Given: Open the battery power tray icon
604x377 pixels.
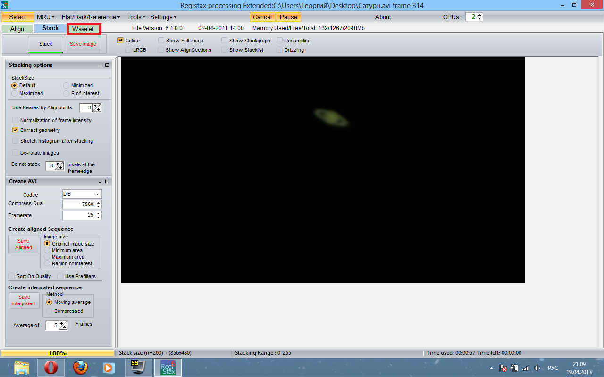Looking at the screenshot, I should point(514,368).
